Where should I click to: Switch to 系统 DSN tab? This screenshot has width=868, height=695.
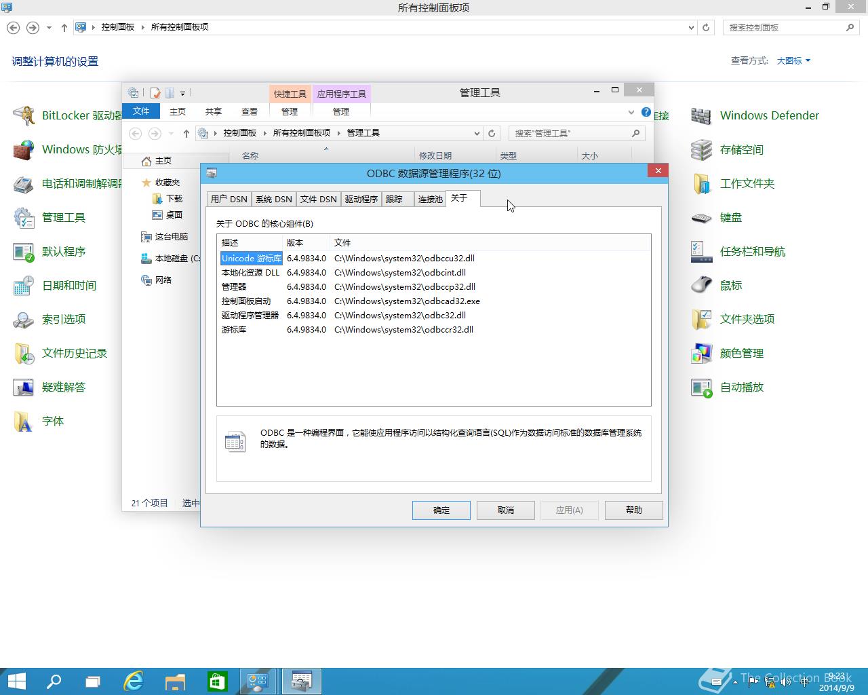coord(274,199)
